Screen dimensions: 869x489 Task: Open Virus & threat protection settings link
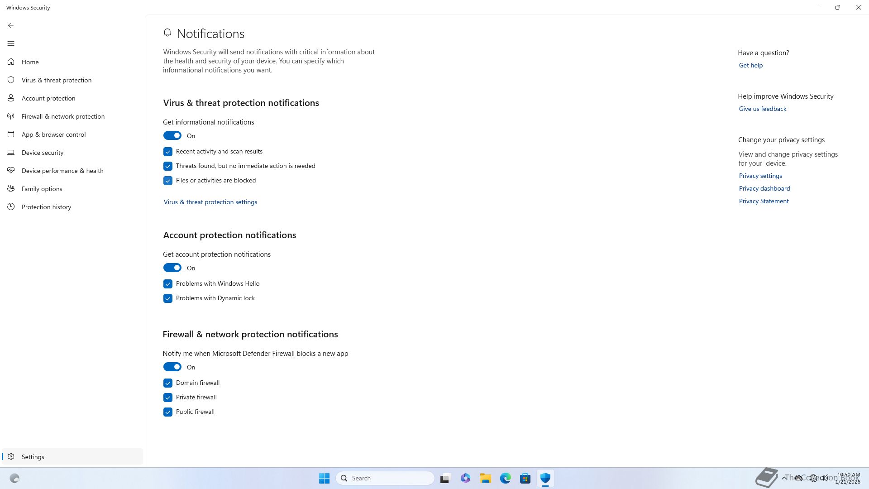tap(210, 202)
